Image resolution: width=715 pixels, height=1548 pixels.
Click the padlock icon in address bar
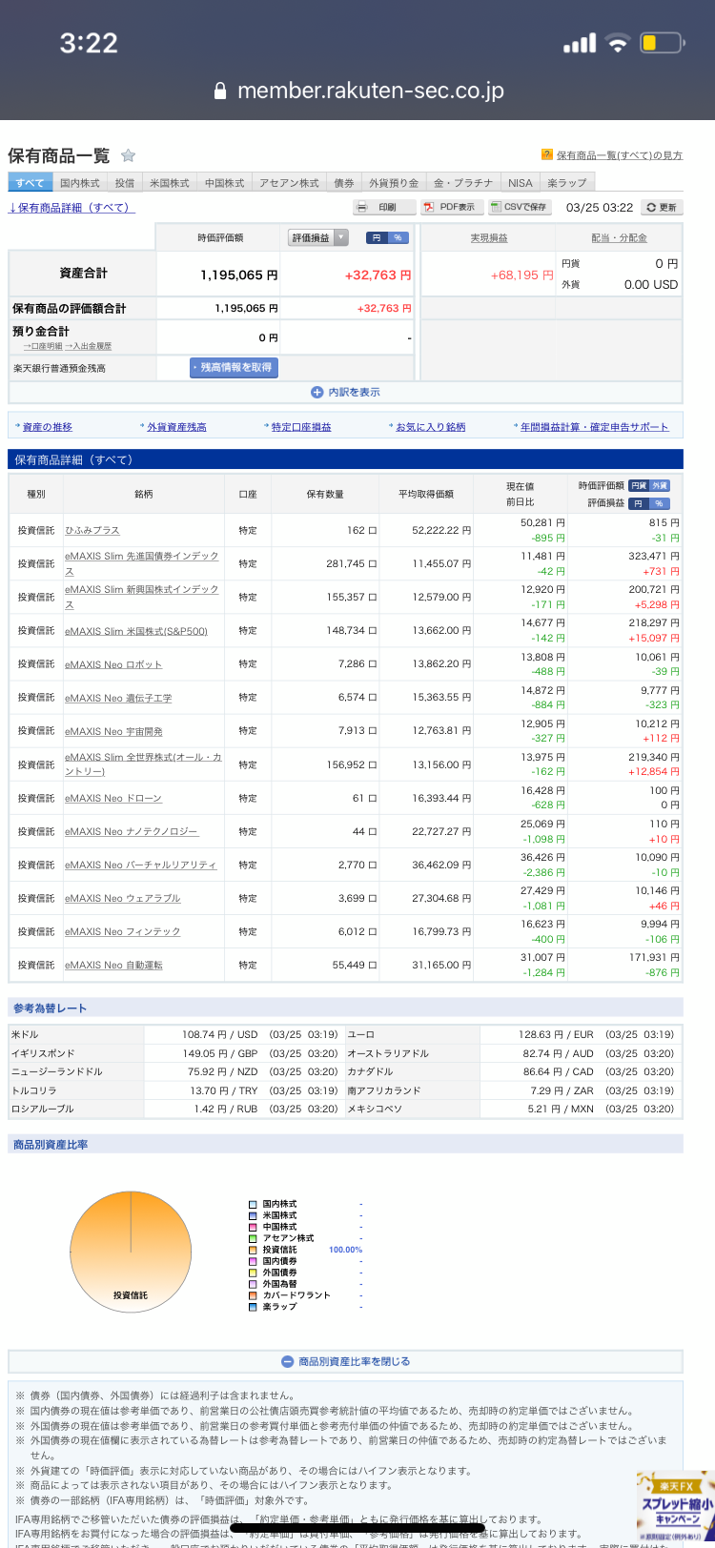220,92
